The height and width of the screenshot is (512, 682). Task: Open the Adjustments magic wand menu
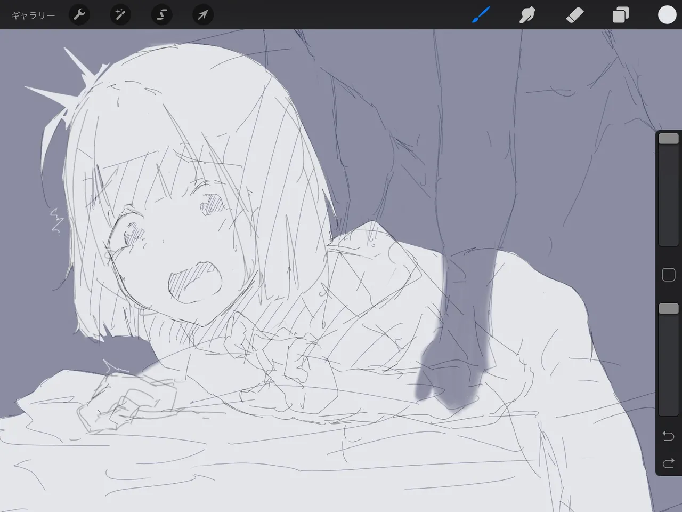[x=120, y=15]
